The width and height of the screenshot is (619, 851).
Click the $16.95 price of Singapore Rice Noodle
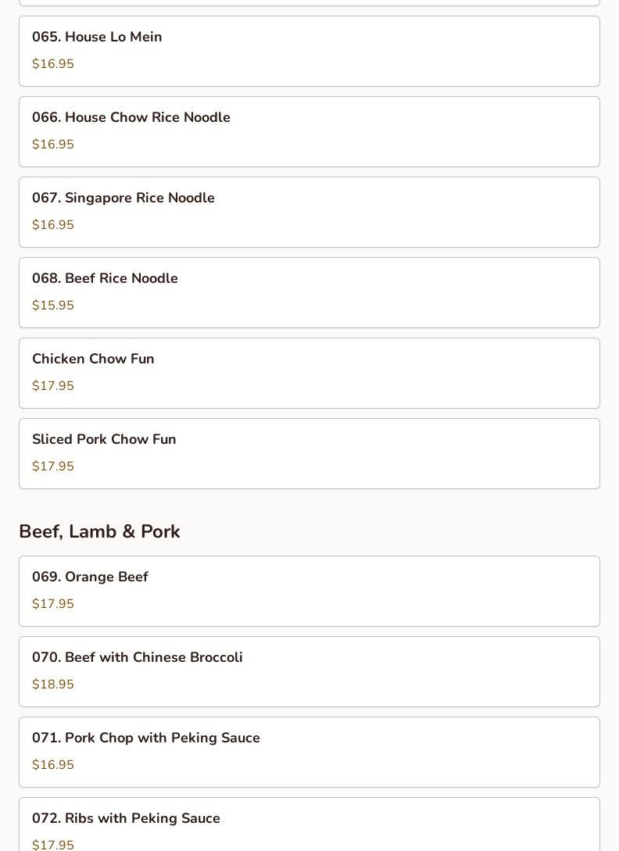(x=52, y=225)
